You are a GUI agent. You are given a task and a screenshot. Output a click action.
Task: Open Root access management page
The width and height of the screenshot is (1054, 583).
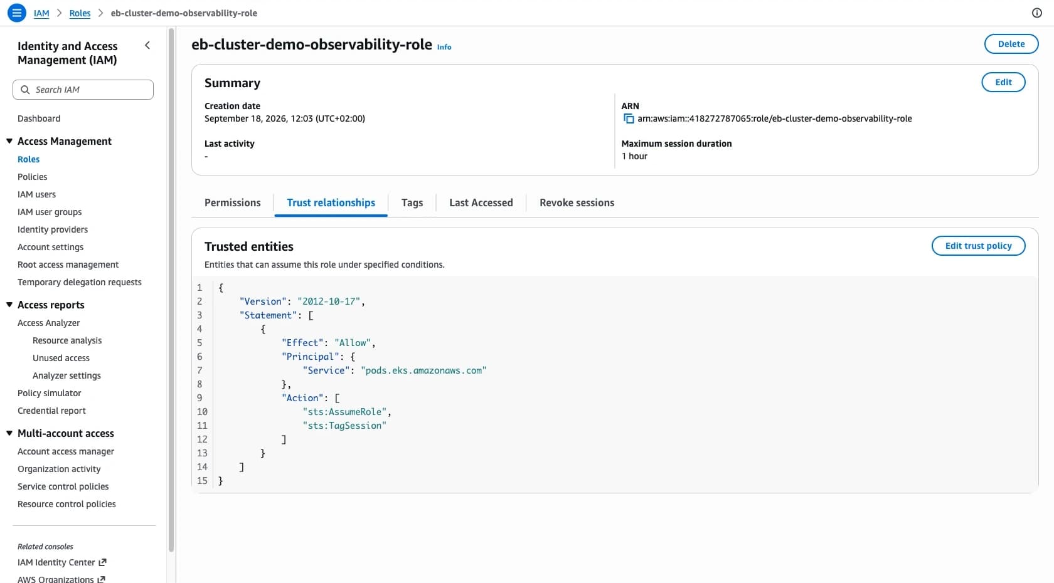68,265
